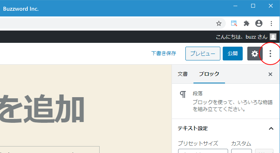Click the paragraph block pilcrow icon
The width and height of the screenshot is (280, 153).
coord(183,94)
